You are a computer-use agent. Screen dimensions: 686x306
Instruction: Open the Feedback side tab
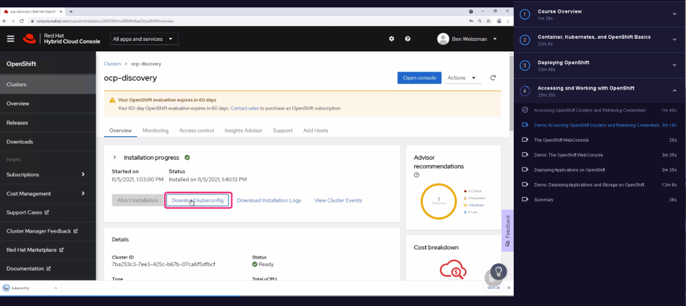click(508, 231)
